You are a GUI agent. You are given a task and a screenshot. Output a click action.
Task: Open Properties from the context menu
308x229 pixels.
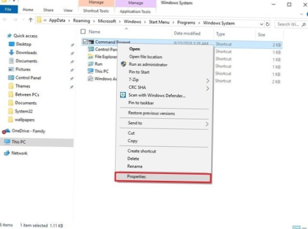point(163,177)
